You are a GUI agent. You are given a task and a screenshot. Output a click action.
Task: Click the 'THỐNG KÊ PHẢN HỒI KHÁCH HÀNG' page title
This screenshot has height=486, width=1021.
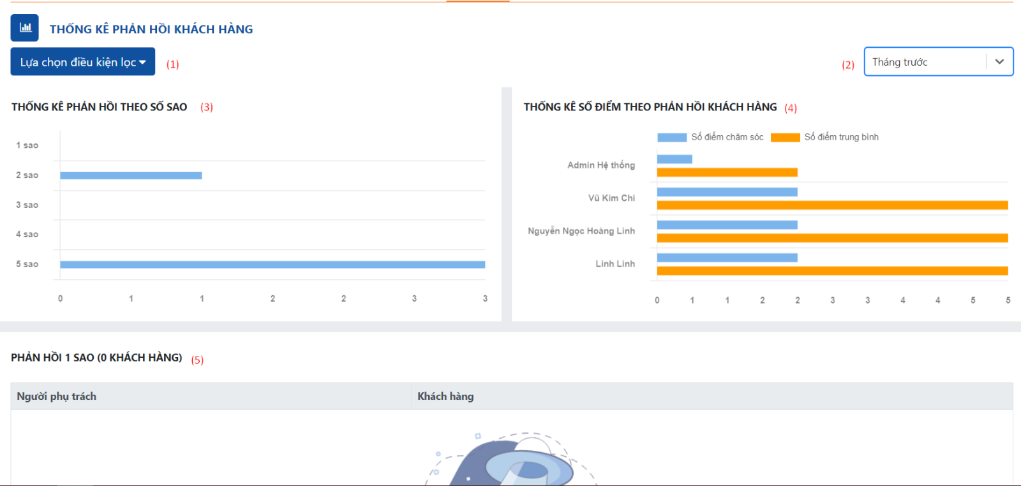[151, 29]
